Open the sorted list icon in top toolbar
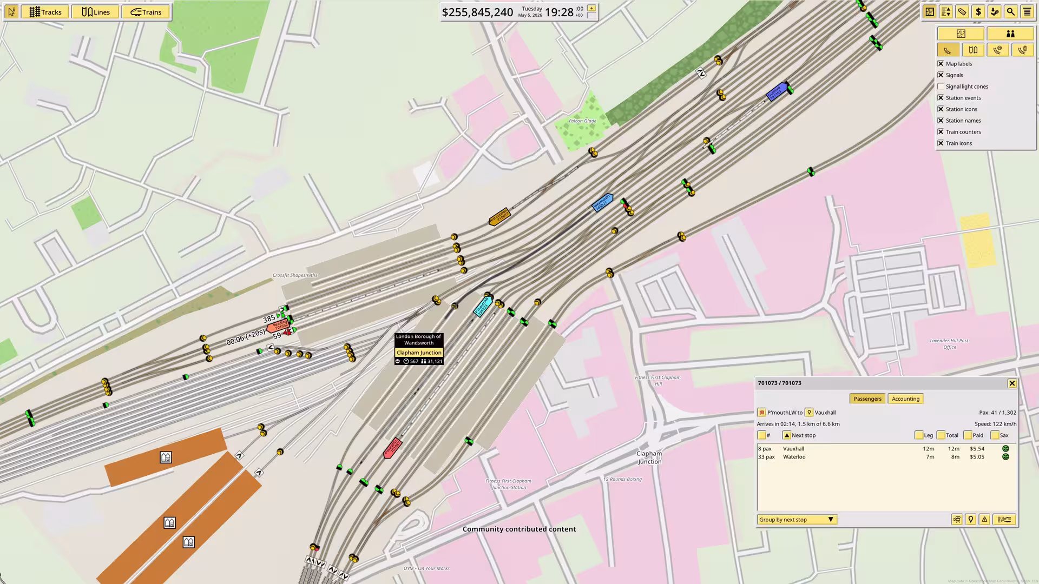Image resolution: width=1039 pixels, height=584 pixels. (x=945, y=11)
